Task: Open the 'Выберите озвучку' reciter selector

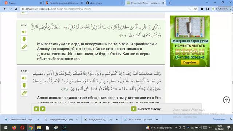Action: (x=149, y=109)
